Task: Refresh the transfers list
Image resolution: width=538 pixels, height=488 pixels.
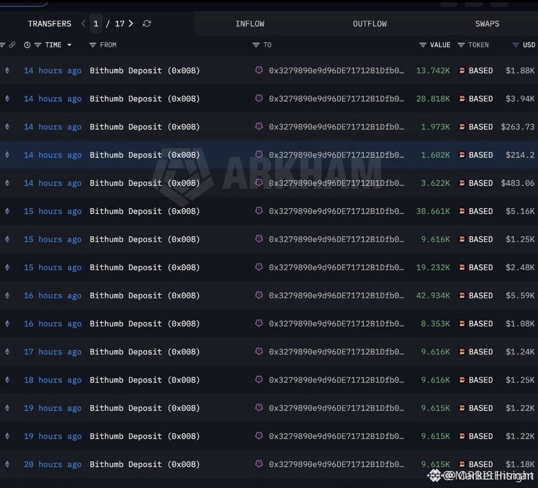Action: point(147,24)
